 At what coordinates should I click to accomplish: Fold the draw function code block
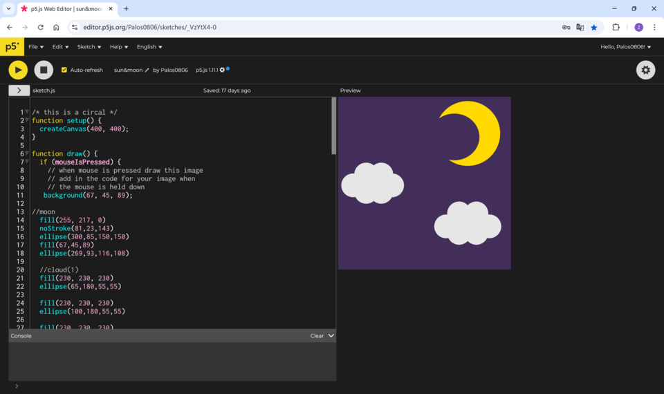(27, 153)
